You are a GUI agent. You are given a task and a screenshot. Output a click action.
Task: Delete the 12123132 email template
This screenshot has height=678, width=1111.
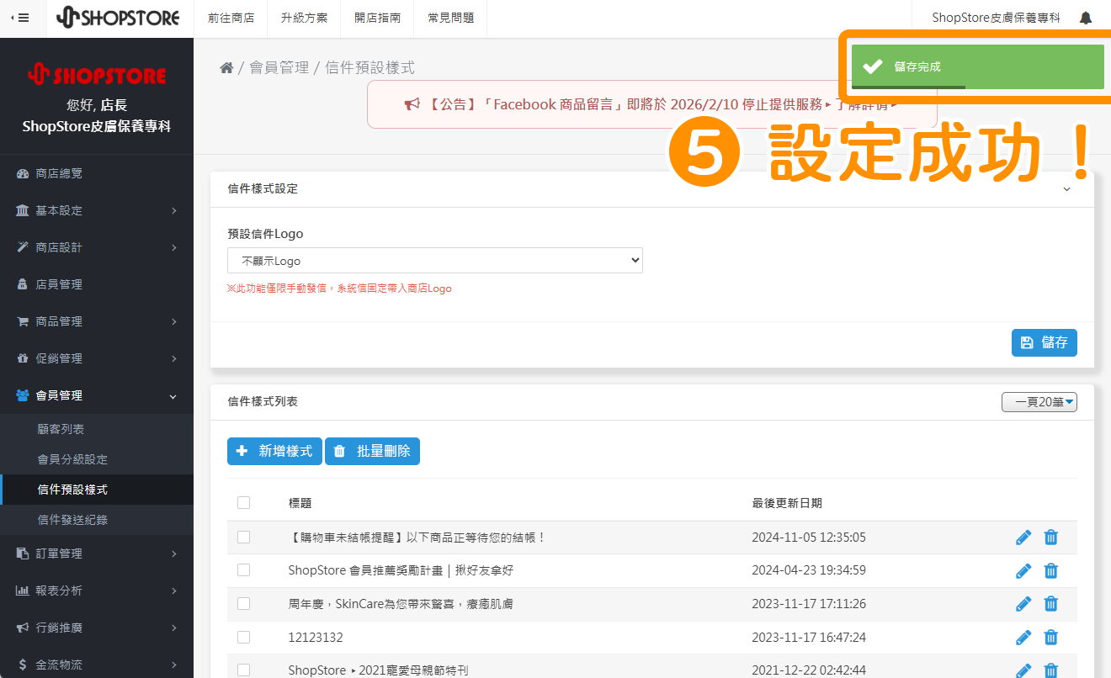[1050, 637]
